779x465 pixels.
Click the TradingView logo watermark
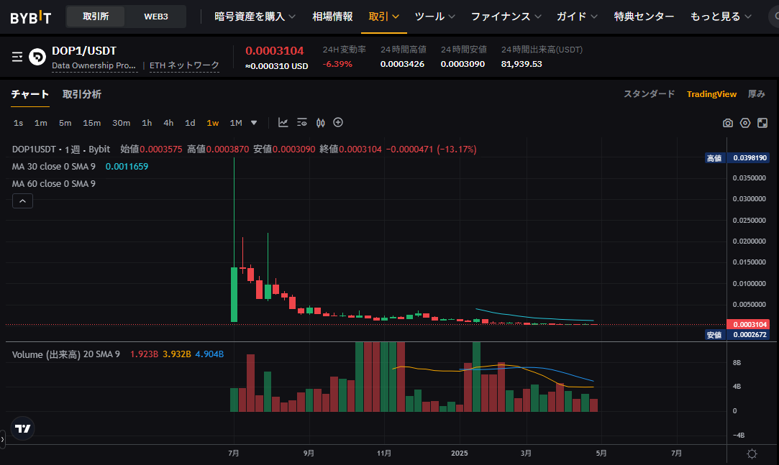pos(22,428)
